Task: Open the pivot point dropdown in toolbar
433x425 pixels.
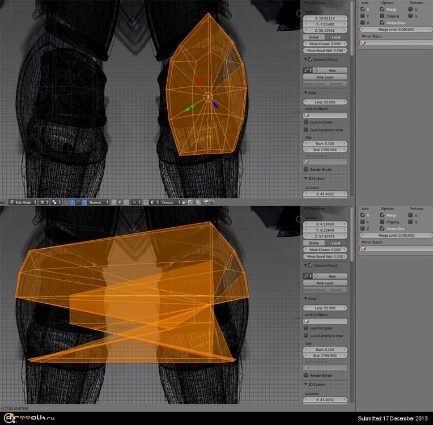Action: (56, 202)
